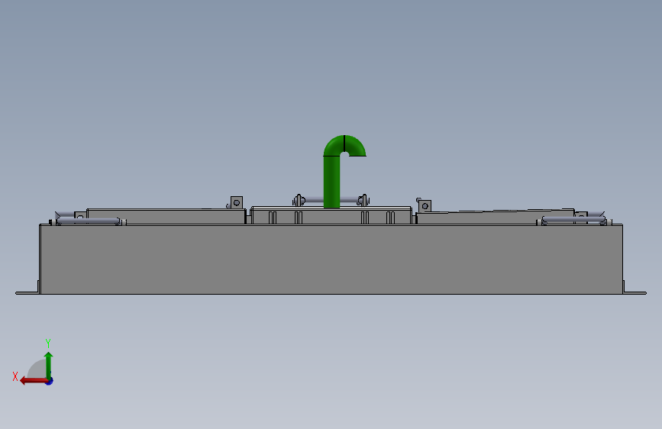The image size is (662, 429).
Task: Click the green Y axis arrow of triad
Action: point(49,365)
